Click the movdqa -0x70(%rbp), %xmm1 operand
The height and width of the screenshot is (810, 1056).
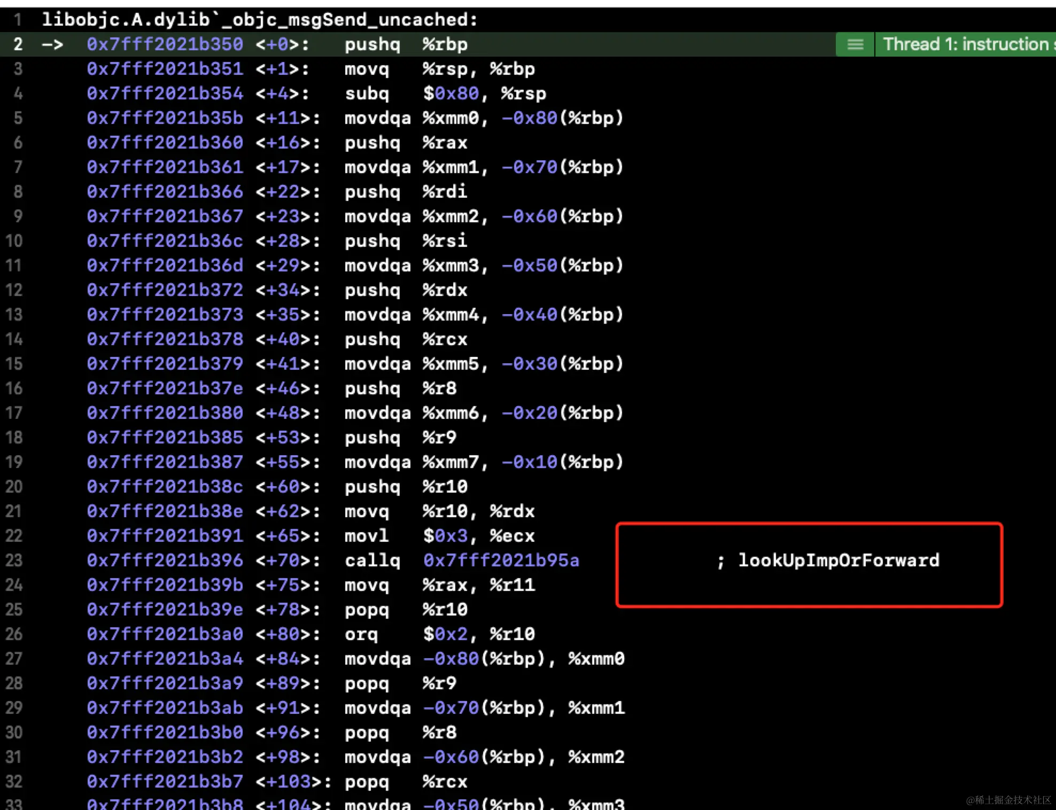point(524,708)
